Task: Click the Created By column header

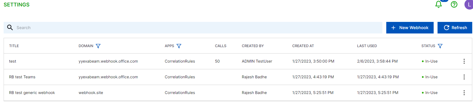Action: click(x=253, y=46)
